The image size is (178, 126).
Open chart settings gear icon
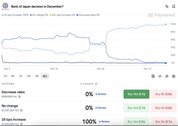coord(174,76)
